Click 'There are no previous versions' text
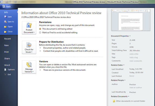 pos(64,70)
